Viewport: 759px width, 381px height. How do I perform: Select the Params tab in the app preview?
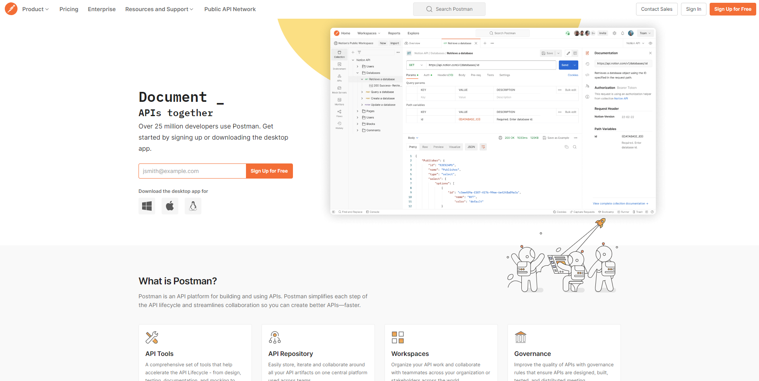(412, 75)
